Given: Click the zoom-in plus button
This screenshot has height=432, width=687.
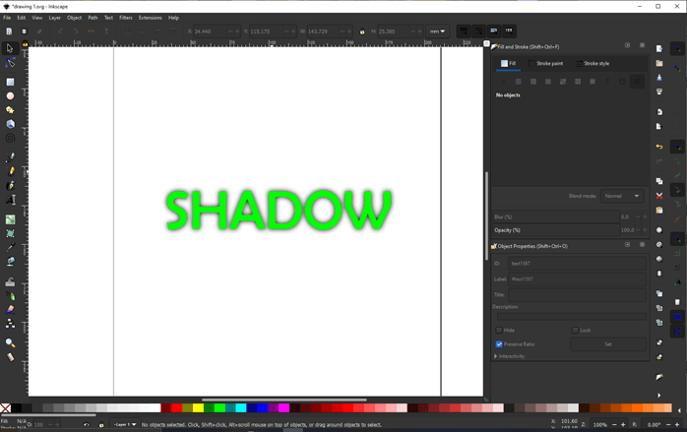Looking at the screenshot, I should [x=623, y=424].
